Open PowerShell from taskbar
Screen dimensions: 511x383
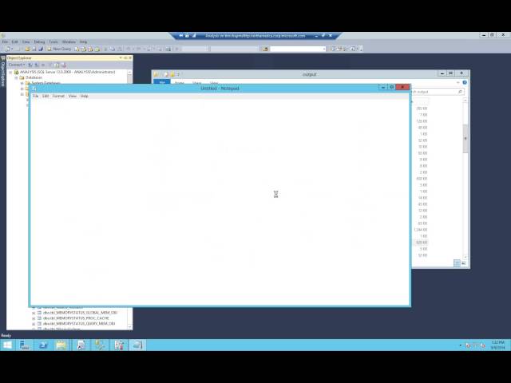[43, 345]
